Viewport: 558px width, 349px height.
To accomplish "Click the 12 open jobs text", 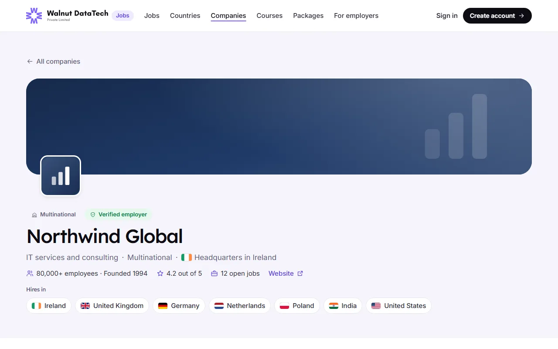I will tap(240, 274).
